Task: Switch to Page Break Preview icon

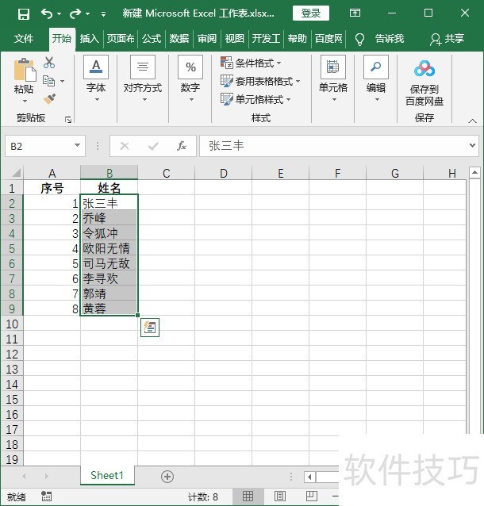Action: point(311,496)
